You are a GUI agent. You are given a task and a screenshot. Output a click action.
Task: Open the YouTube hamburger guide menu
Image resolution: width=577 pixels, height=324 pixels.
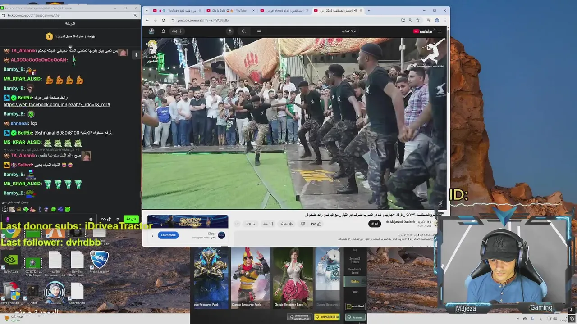point(440,31)
